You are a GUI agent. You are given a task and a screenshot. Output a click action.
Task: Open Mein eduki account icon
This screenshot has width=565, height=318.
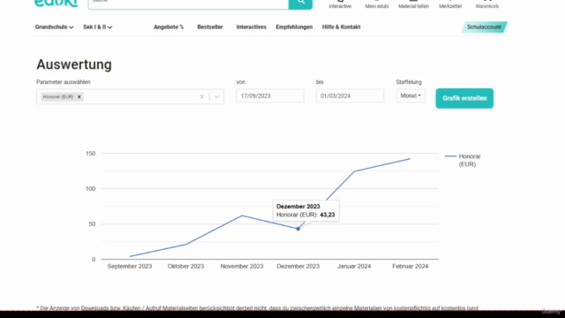(x=377, y=4)
